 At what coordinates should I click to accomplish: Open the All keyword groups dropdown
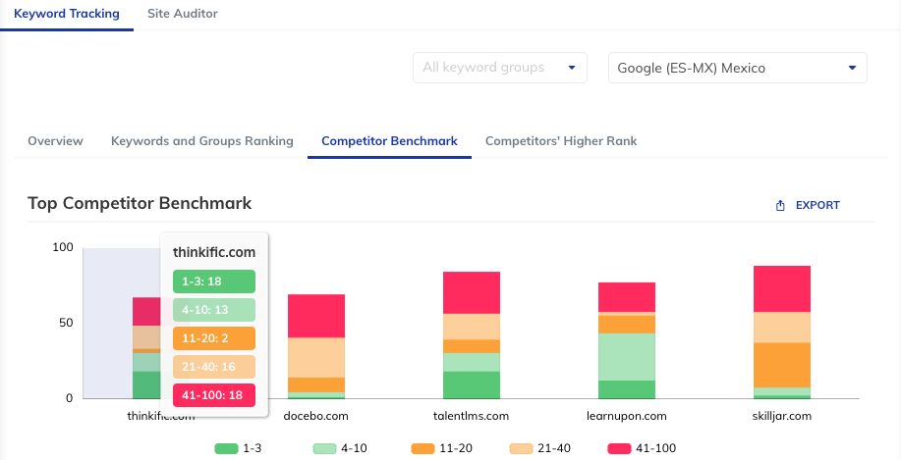pyautogui.click(x=500, y=68)
